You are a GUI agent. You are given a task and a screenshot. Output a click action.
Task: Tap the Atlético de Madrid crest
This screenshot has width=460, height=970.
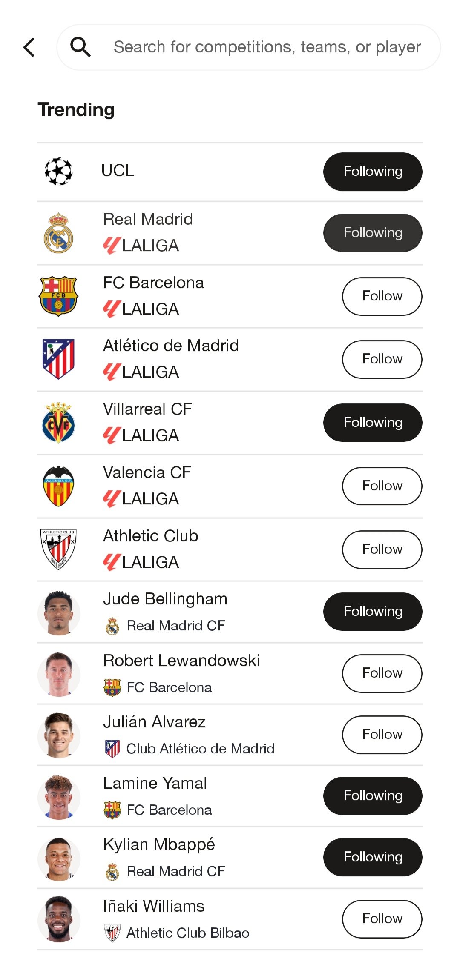pyautogui.click(x=59, y=359)
